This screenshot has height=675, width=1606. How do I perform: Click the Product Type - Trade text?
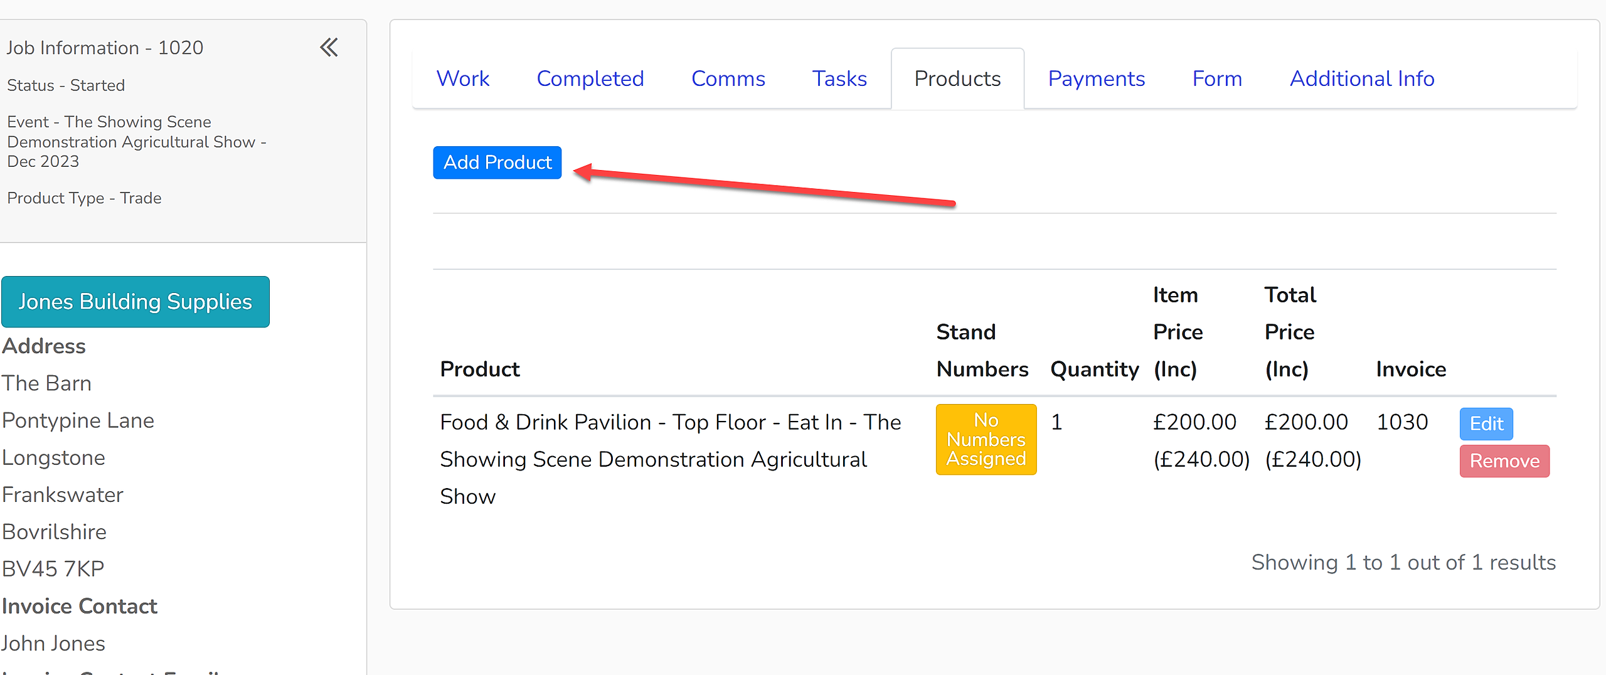click(x=84, y=198)
